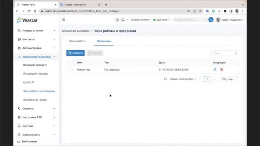
Task: Open Исходящий маршрут in the sidebar
Action: click(36, 73)
